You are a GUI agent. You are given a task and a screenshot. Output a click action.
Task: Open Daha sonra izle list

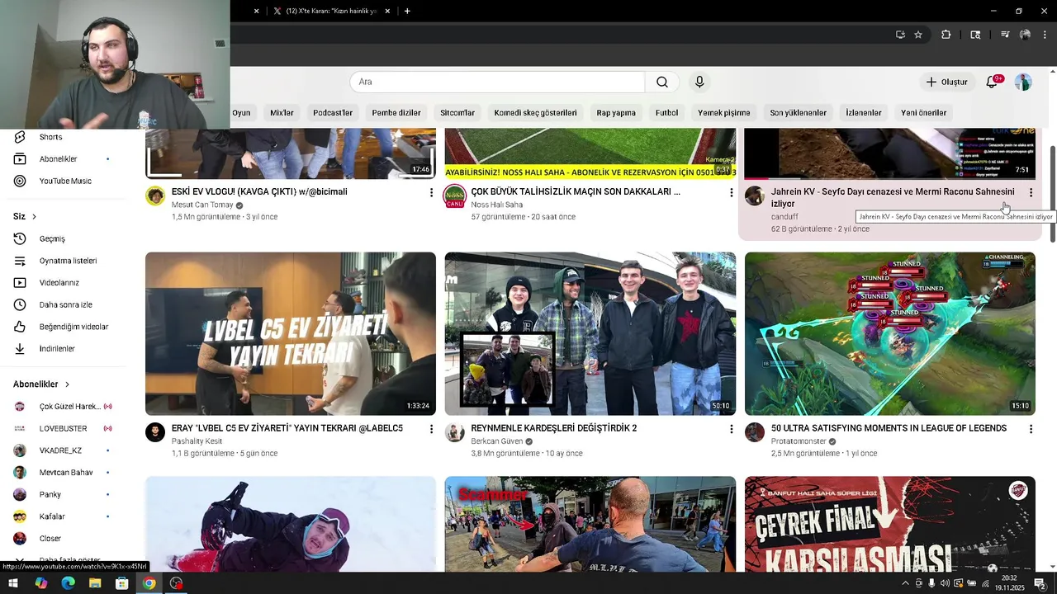pos(63,304)
